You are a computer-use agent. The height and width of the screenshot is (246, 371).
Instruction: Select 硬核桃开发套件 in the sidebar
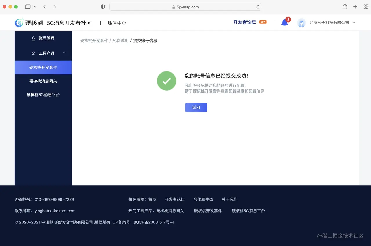point(43,67)
